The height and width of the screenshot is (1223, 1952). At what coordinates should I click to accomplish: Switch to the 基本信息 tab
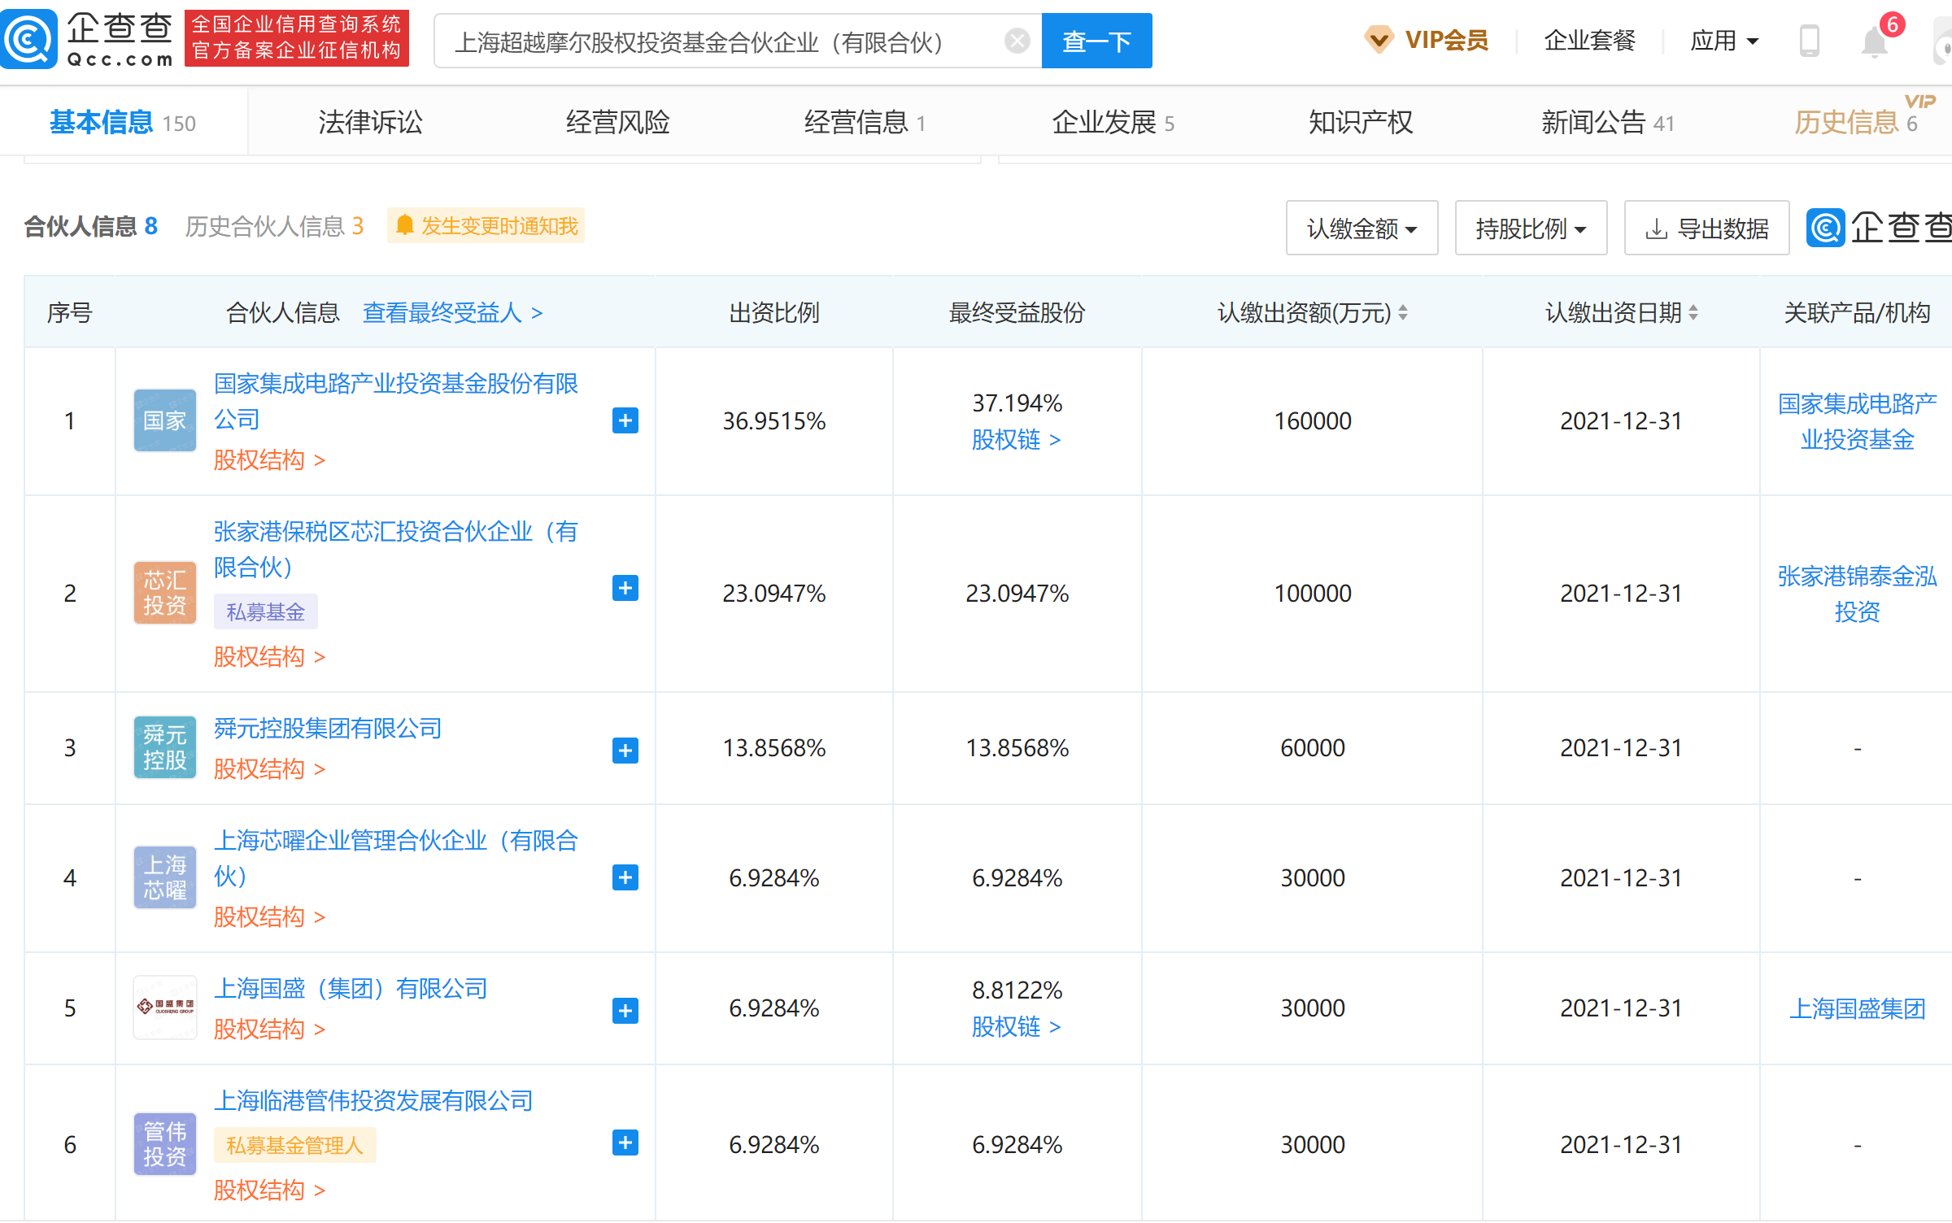(123, 123)
